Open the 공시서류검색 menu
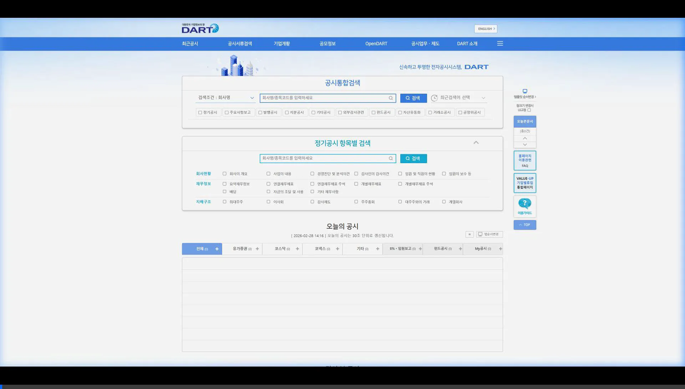685x389 pixels. tap(240, 44)
